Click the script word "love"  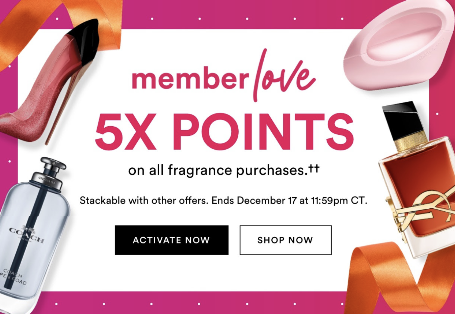[x=284, y=76]
